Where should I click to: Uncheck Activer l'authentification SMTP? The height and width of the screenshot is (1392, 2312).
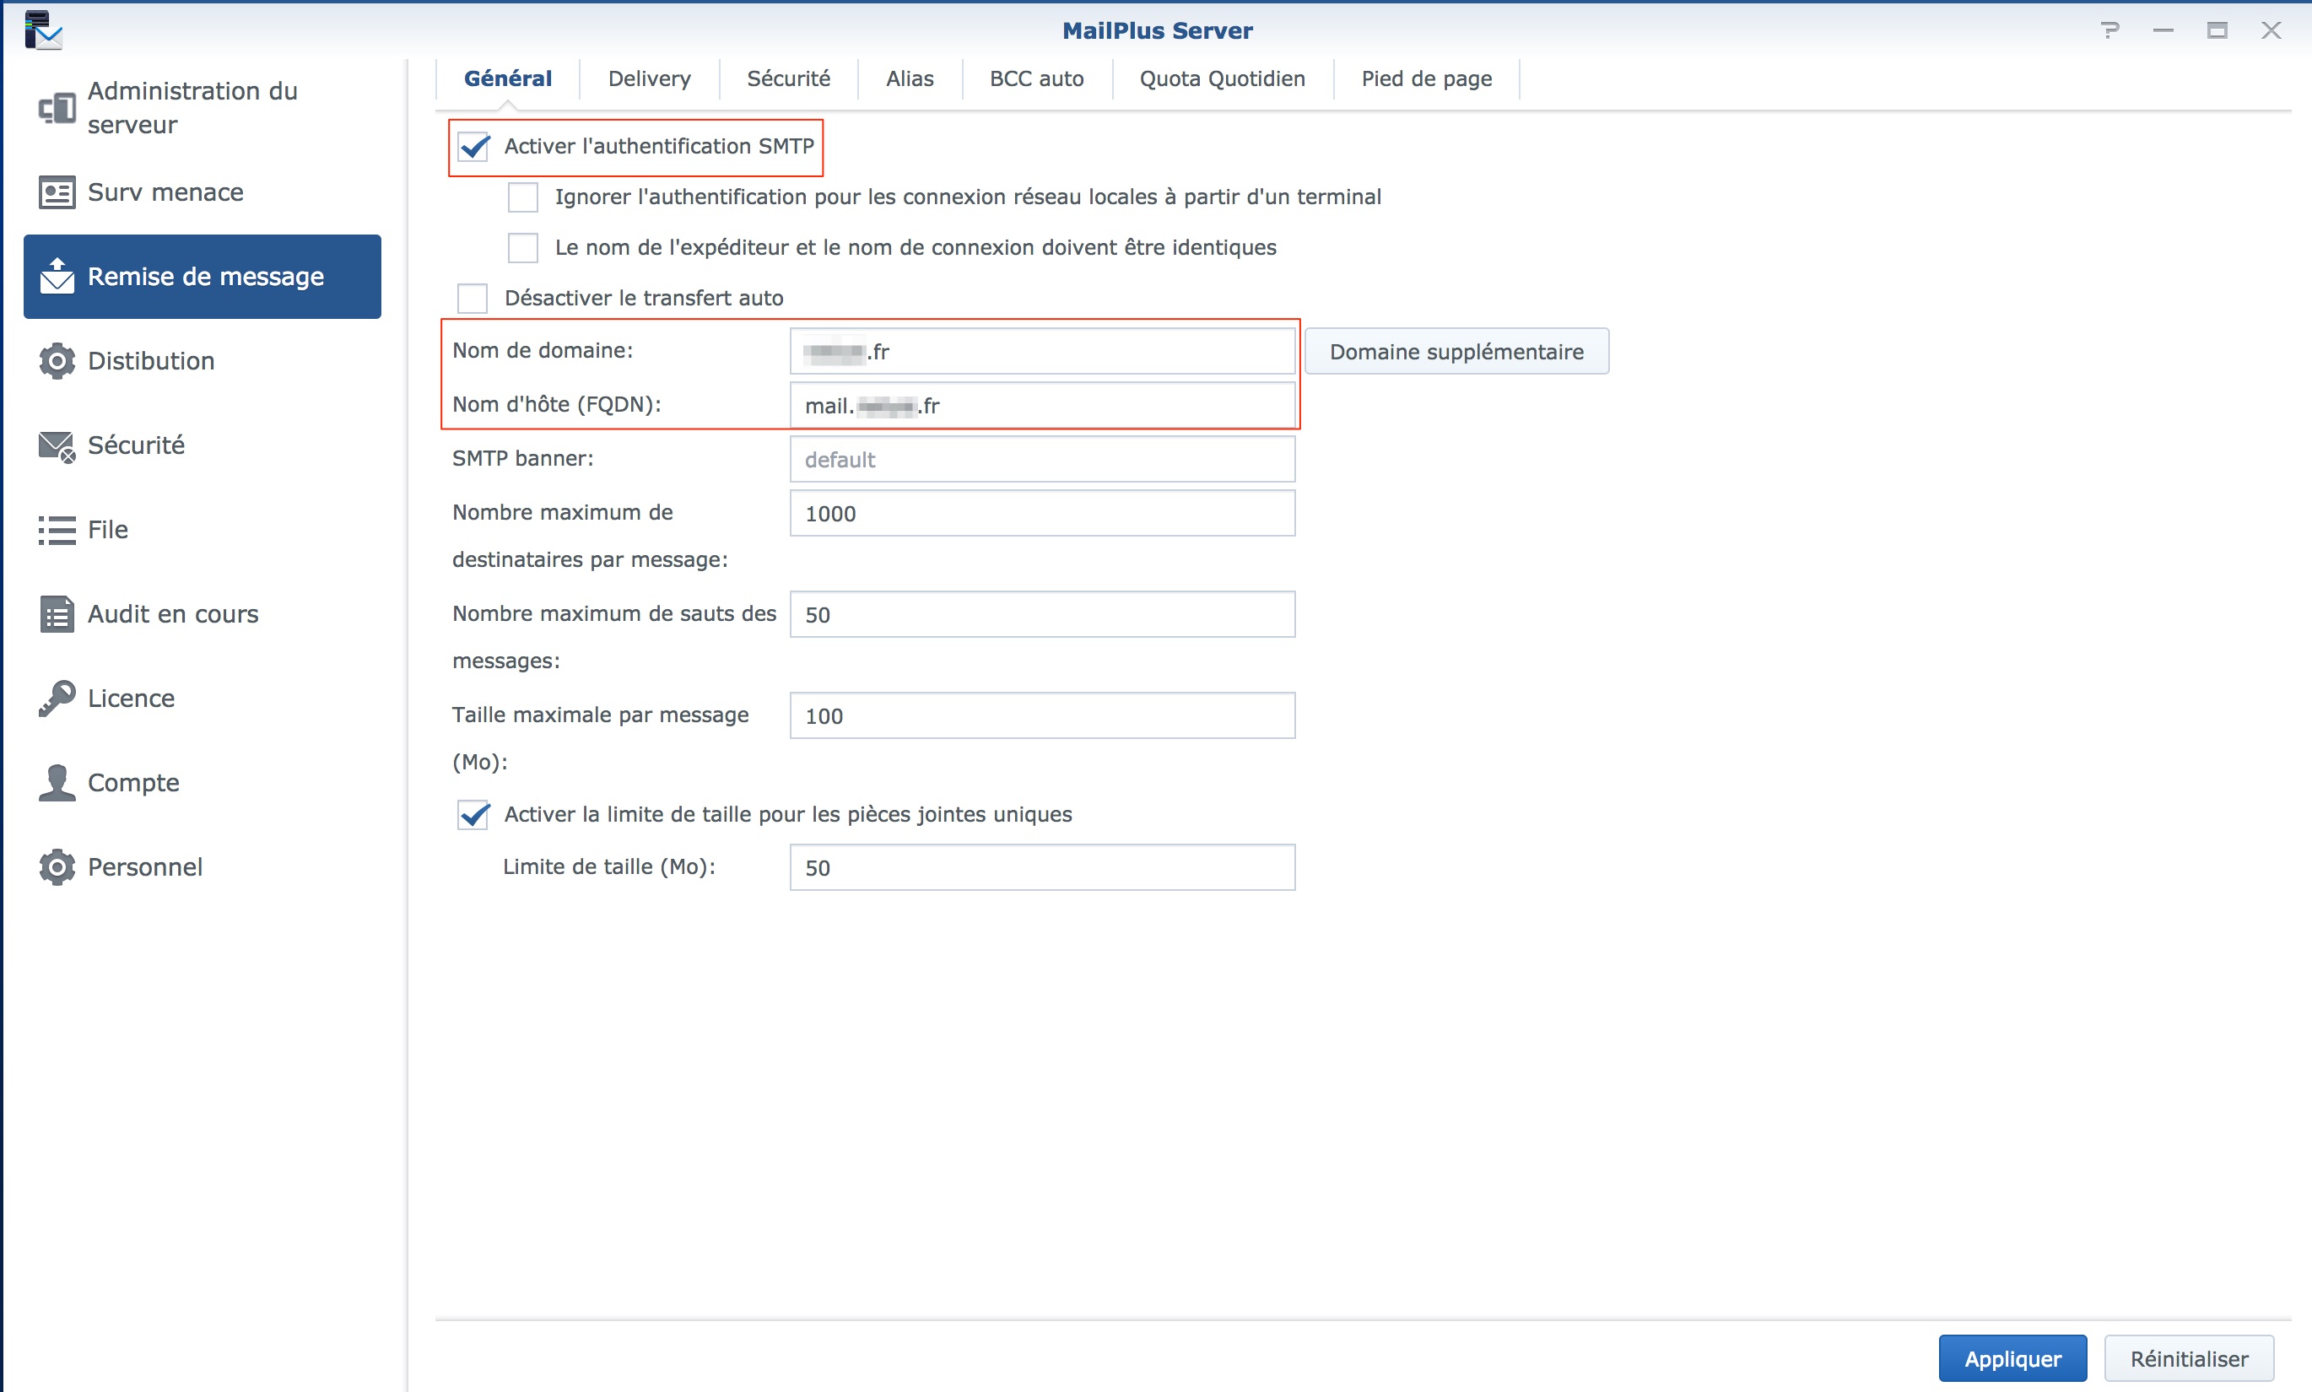473,146
